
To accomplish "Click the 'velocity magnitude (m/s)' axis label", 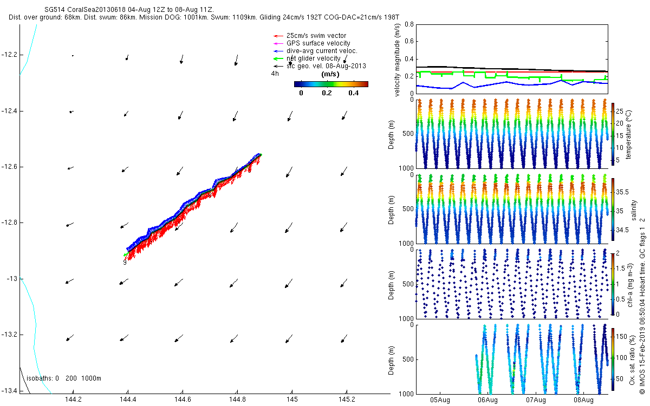I will [398, 59].
